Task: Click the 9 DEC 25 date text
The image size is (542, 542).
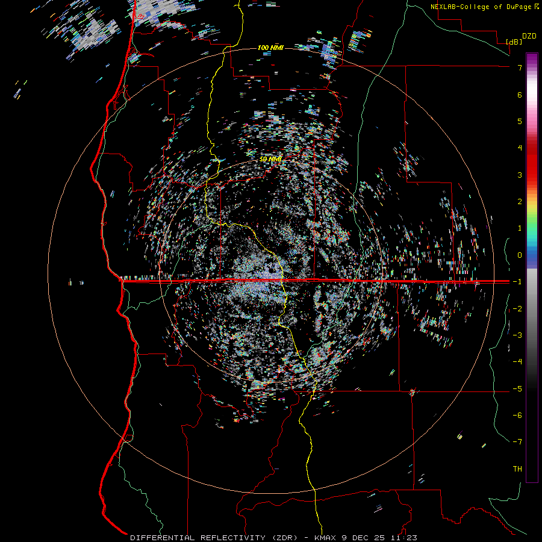Action: coord(363,538)
